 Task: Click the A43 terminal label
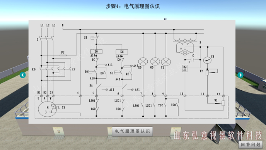[x=136, y=66]
